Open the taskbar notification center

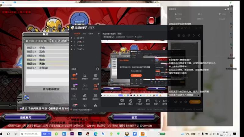235,134
